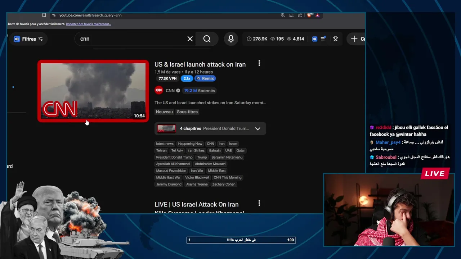
Task: Click the Abdolrahim Mousavi tag
Action: (210, 164)
